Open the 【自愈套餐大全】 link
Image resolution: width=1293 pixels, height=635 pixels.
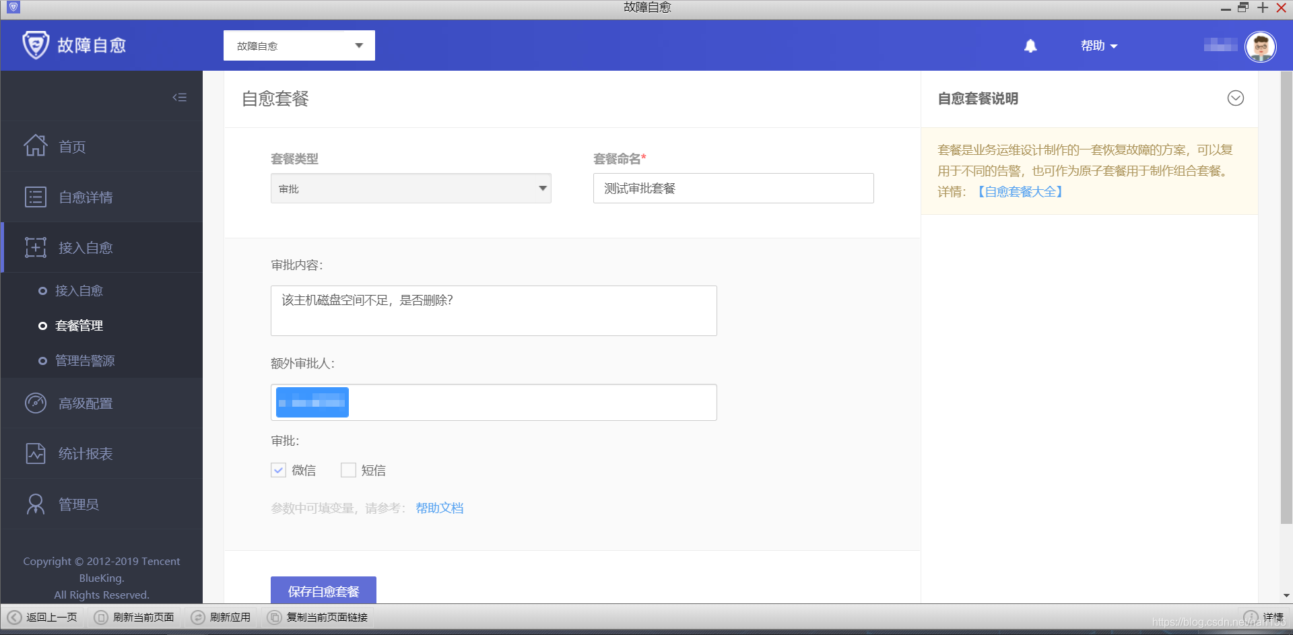[1020, 192]
